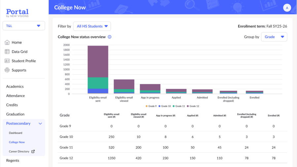Open the user avatar in header

(x=287, y=8)
